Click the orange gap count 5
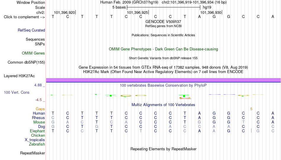This screenshot has height=160, width=281. click(x=251, y=109)
